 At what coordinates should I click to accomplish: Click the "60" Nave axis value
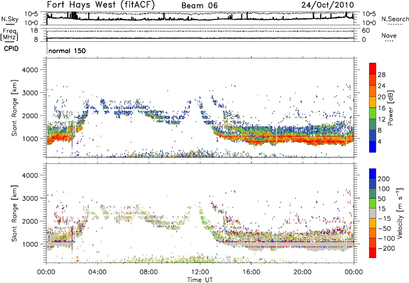[366, 31]
